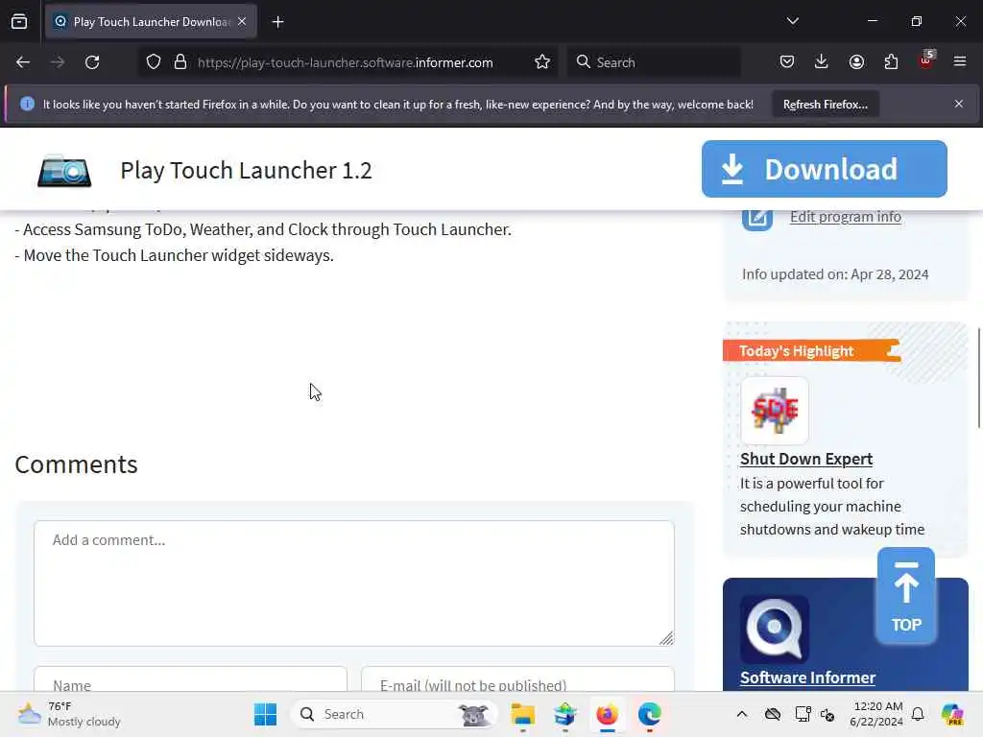983x737 pixels.
Task: Click the Edit program info pencil icon
Action: [757, 218]
